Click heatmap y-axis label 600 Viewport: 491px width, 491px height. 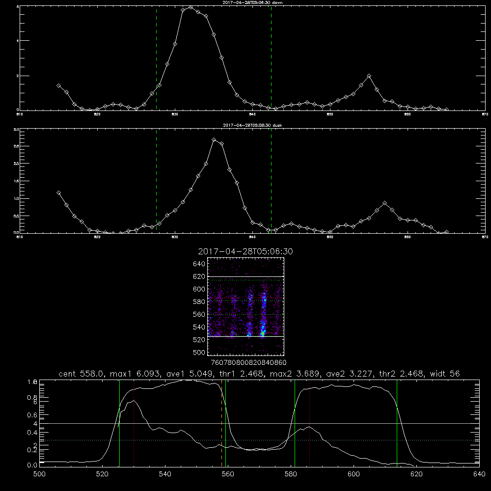199,289
